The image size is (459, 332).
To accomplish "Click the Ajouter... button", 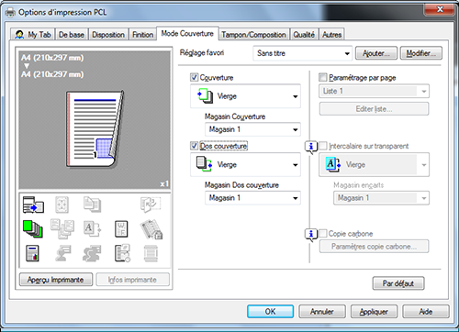I will tap(376, 53).
